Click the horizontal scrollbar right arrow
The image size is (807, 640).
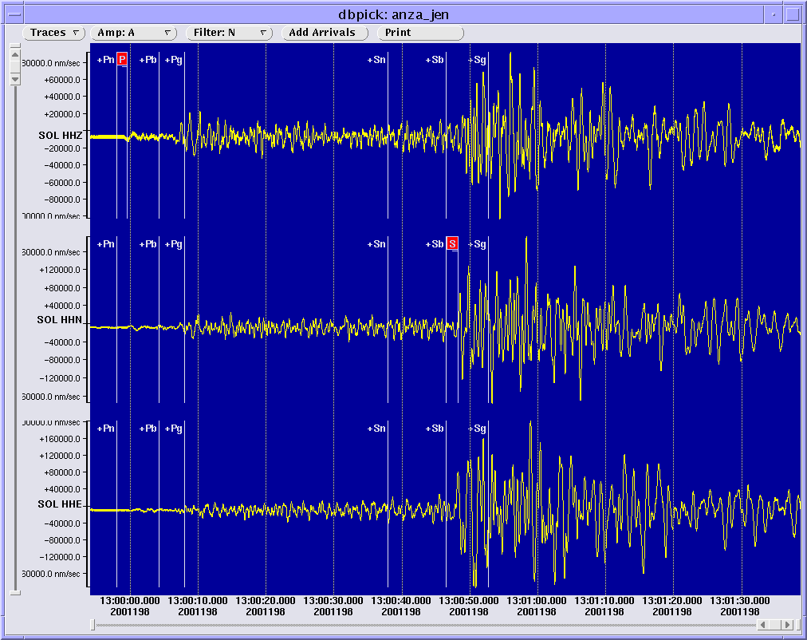pos(787,625)
